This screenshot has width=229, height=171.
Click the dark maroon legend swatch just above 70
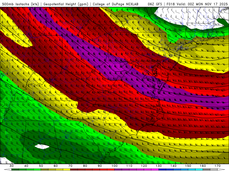[x=74, y=170]
